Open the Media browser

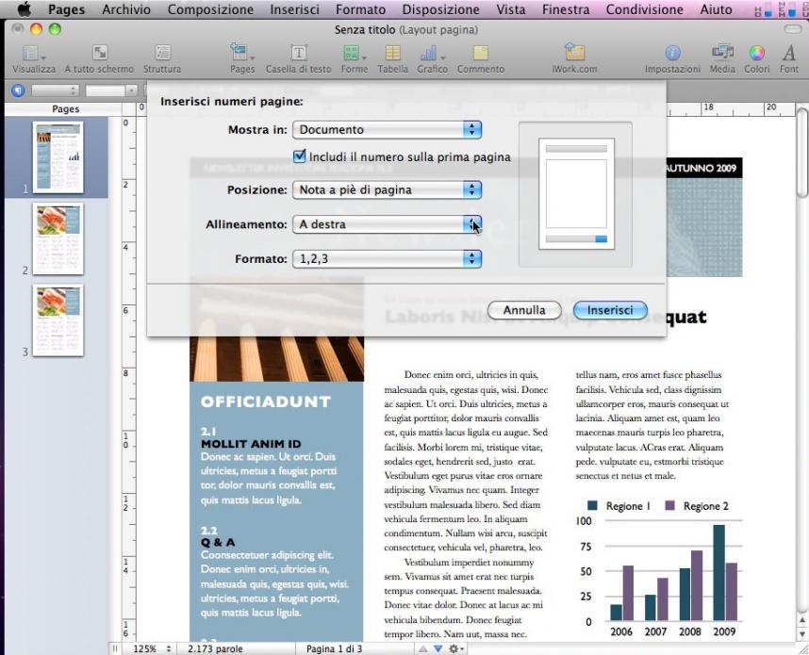coord(722,58)
